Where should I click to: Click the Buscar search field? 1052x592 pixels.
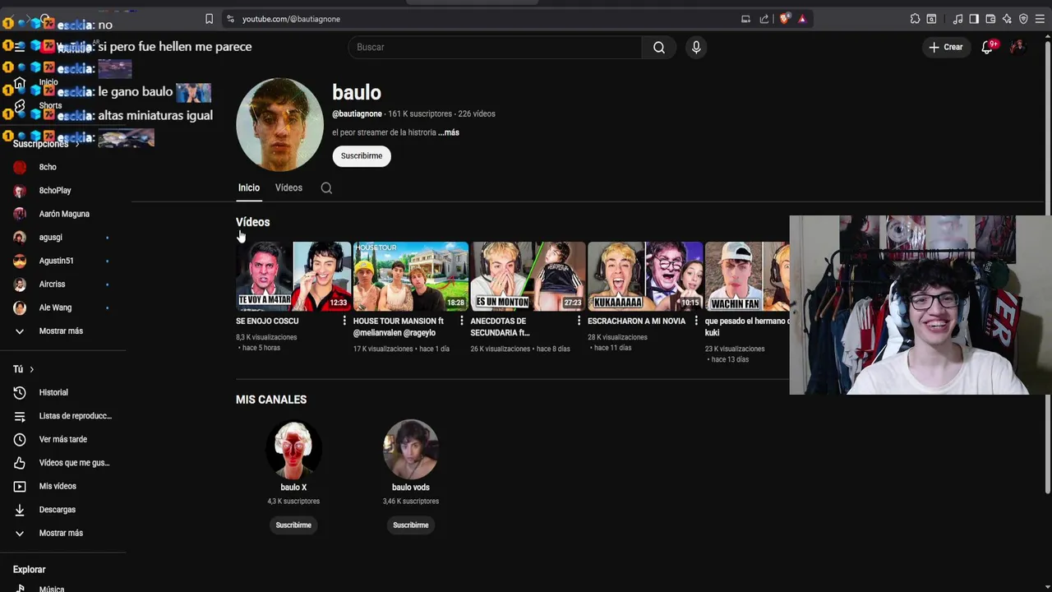pyautogui.click(x=495, y=47)
